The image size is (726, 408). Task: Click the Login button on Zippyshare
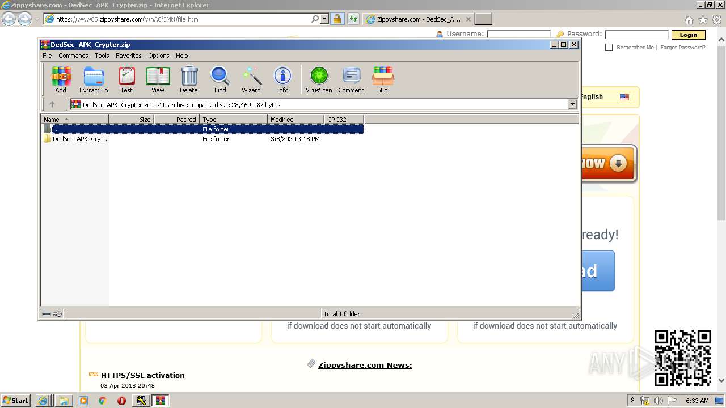[x=688, y=35]
